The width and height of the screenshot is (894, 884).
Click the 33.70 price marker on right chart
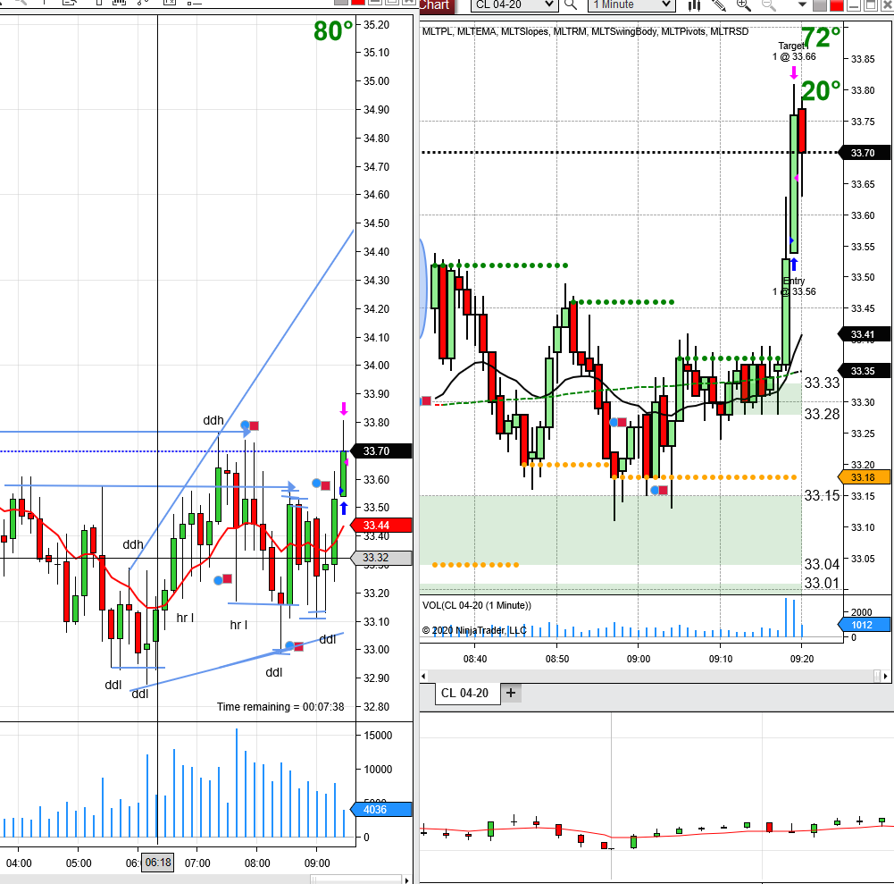(x=865, y=153)
